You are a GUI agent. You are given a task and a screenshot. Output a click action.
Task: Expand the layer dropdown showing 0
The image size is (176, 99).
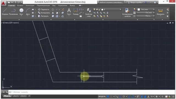120,10
